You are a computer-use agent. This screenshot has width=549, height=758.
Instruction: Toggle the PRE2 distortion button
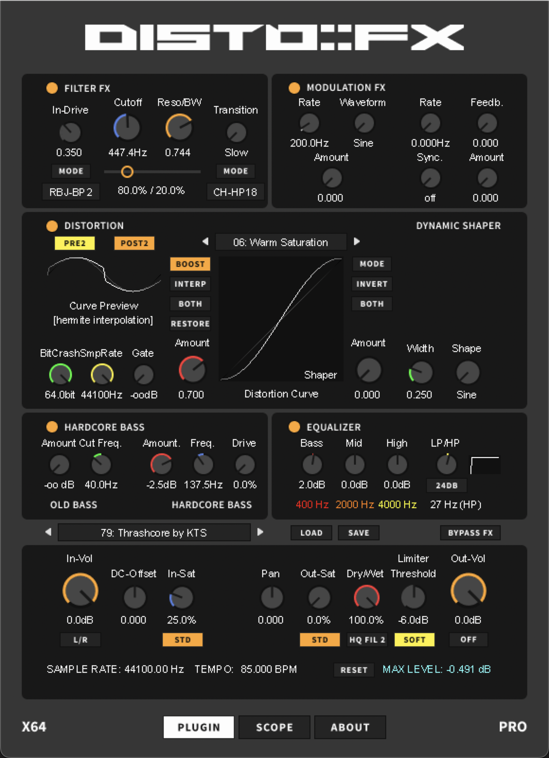(75, 243)
